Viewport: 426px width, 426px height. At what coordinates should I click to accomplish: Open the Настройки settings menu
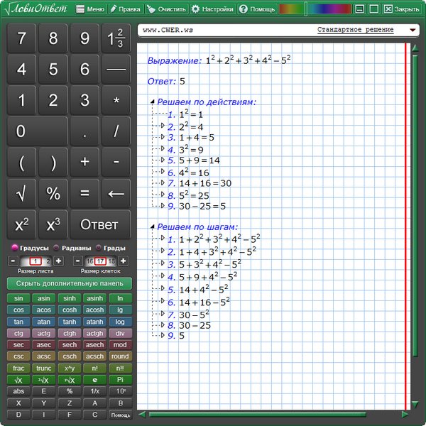(212, 9)
